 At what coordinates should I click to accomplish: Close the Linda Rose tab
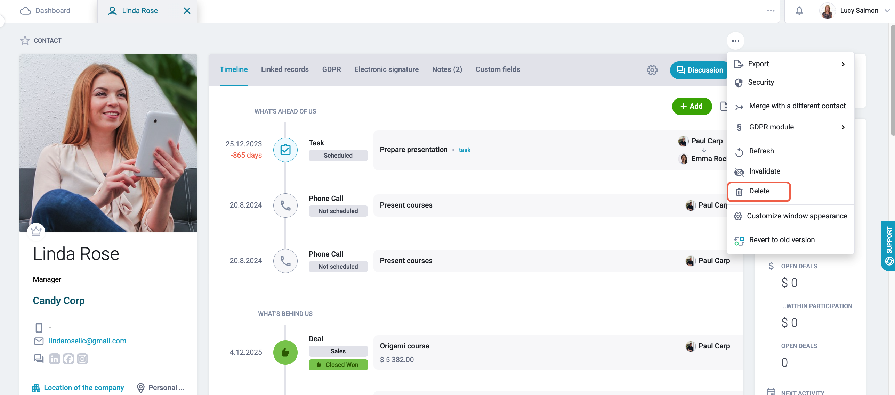pos(187,11)
